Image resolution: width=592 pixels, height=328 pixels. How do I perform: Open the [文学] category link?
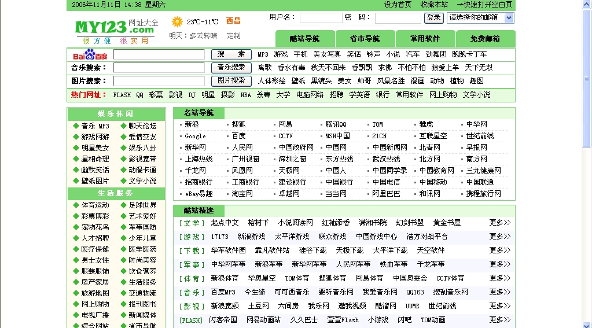(x=192, y=223)
